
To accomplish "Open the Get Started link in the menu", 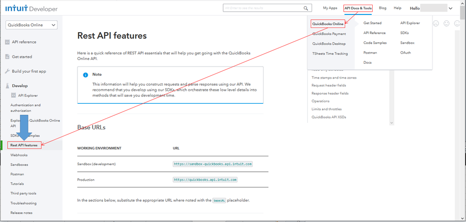I will click(372, 23).
